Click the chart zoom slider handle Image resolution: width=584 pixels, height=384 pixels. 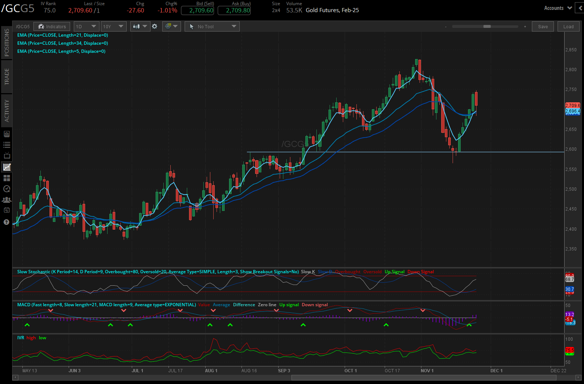[x=487, y=26]
